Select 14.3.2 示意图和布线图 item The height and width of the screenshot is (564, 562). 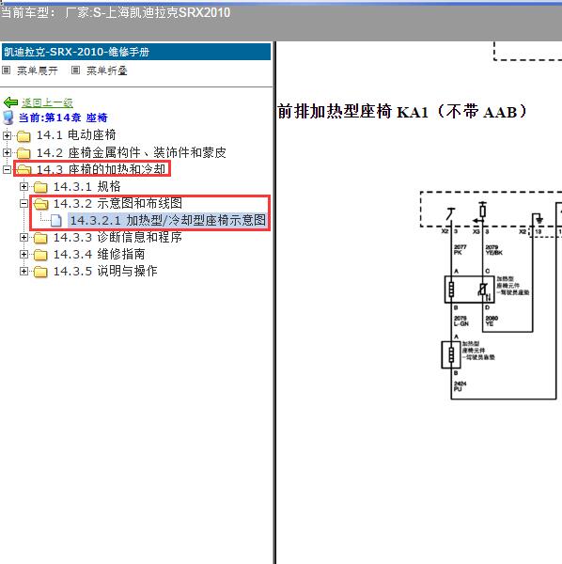117,203
